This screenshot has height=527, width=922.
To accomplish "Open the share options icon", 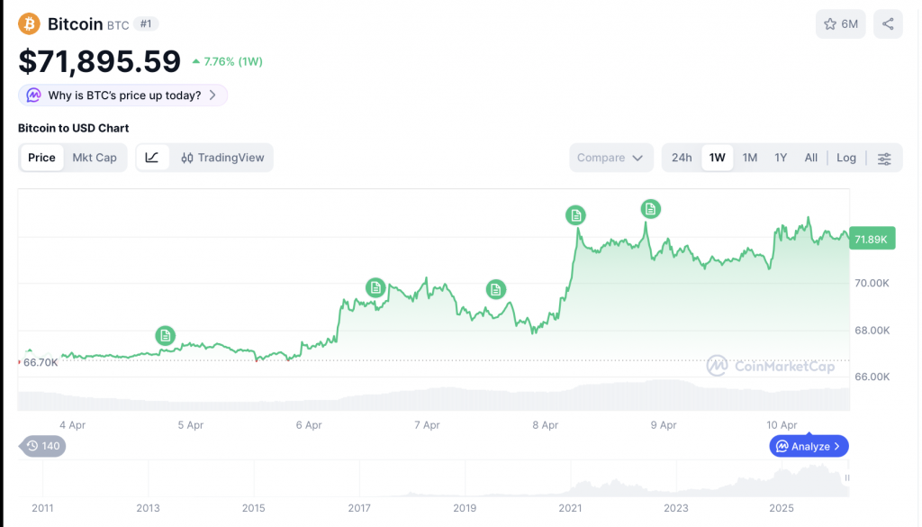I will pos(888,23).
